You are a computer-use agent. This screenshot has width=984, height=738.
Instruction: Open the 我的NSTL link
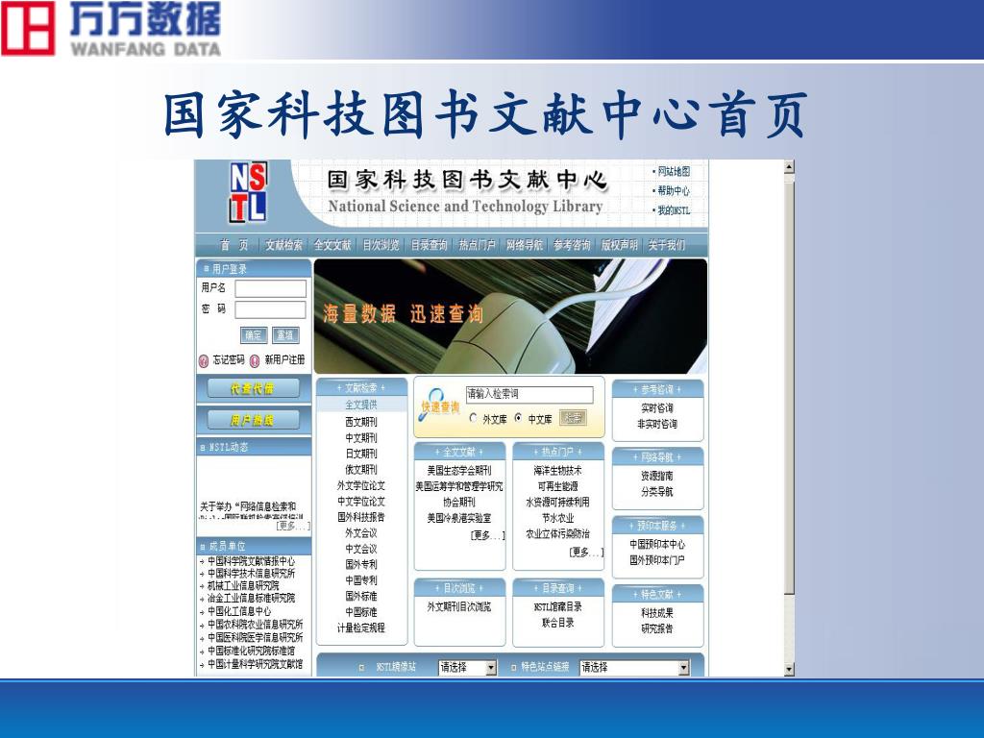tap(674, 210)
